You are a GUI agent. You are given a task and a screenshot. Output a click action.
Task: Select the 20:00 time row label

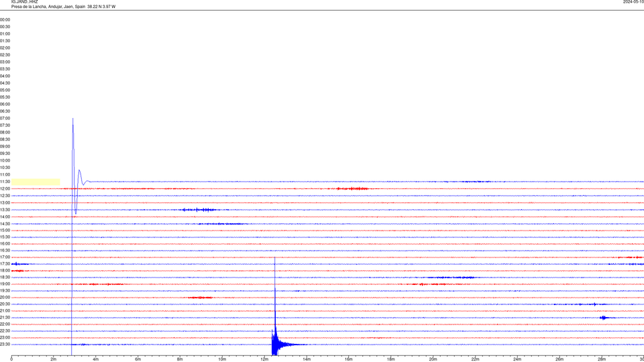[x=5, y=298]
